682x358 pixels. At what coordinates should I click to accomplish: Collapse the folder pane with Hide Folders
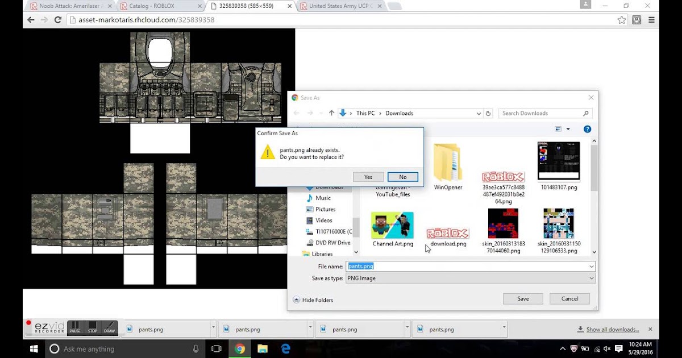click(x=313, y=300)
